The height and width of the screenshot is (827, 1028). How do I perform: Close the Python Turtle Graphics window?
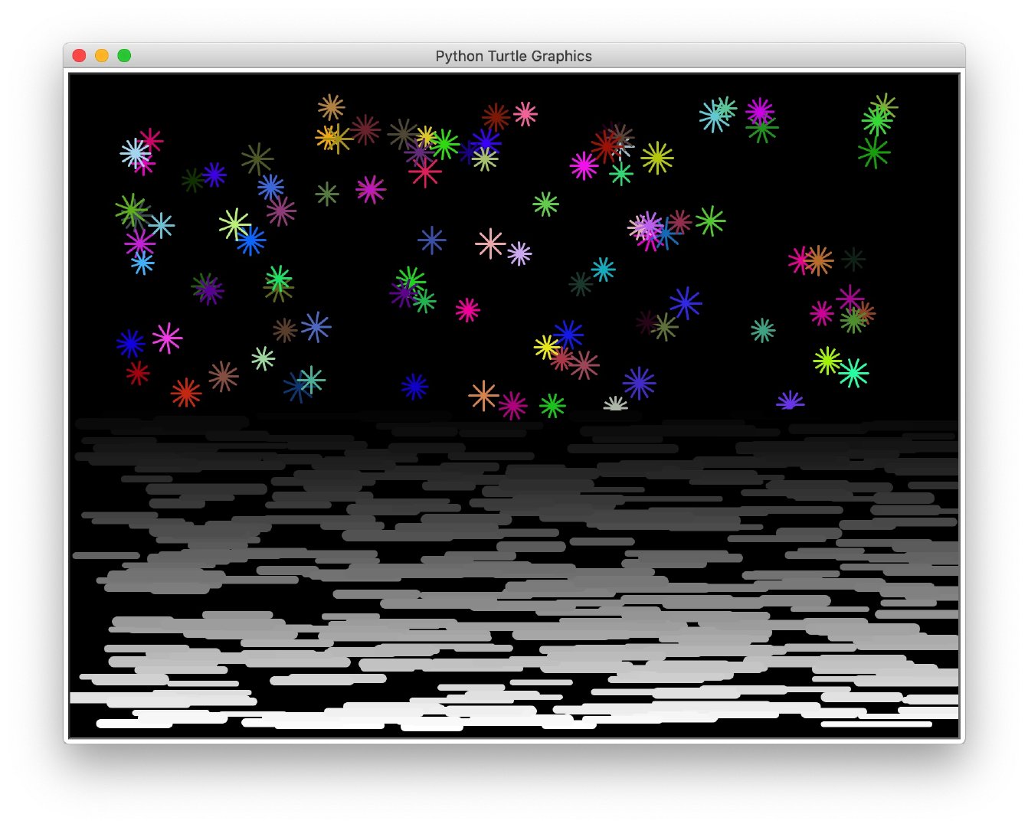(x=79, y=56)
